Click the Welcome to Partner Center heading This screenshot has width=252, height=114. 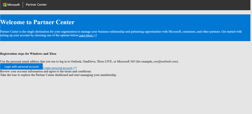pos(37,22)
